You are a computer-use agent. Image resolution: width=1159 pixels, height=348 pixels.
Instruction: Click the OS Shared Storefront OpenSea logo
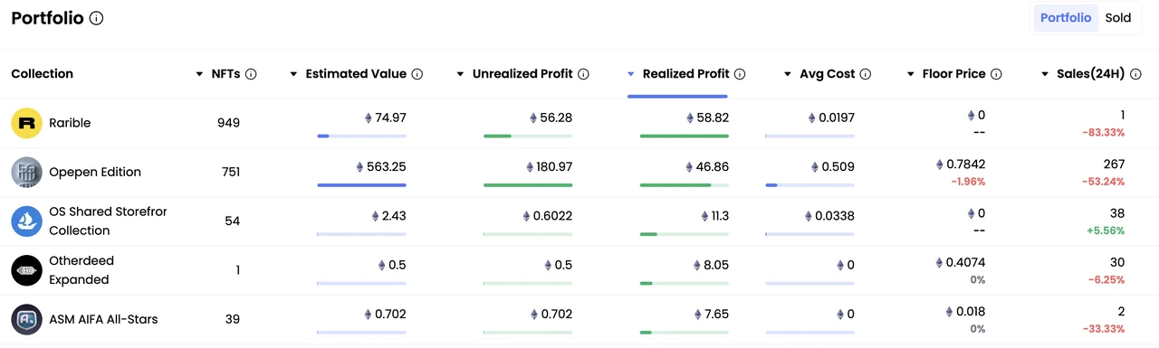click(27, 221)
